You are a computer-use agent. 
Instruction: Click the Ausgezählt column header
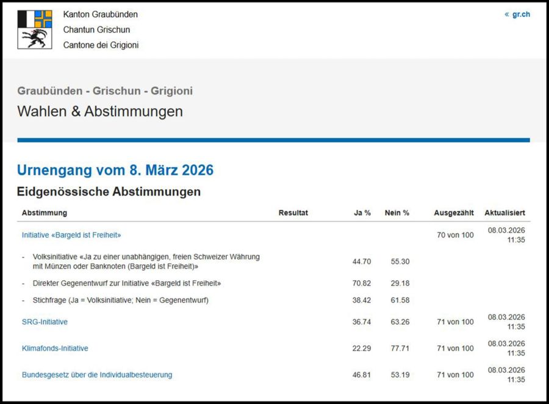[454, 213]
